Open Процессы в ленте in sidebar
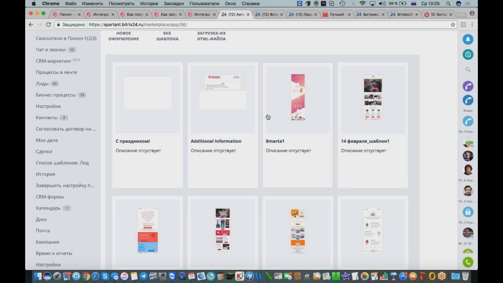The image size is (503, 283). pos(57,72)
